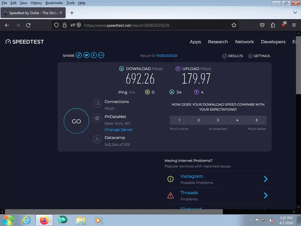The width and height of the screenshot is (301, 226).
Task: Open the Firefox extensions puzzle icon
Action: point(273,25)
